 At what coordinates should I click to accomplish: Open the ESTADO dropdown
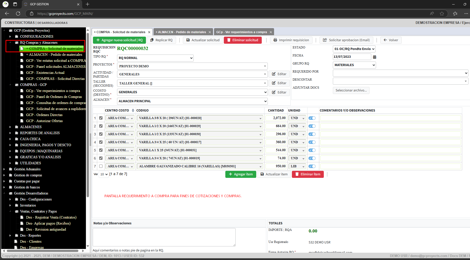354,49
